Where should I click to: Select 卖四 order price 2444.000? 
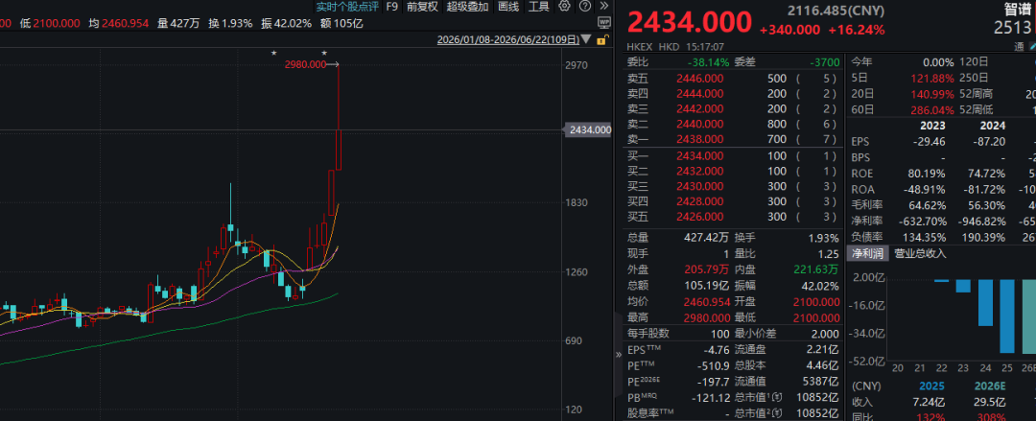pos(699,93)
